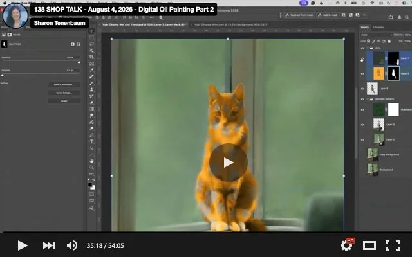The height and width of the screenshot is (257, 412).
Task: Collapse the painted/pattern group chevron
Action: (368, 99)
